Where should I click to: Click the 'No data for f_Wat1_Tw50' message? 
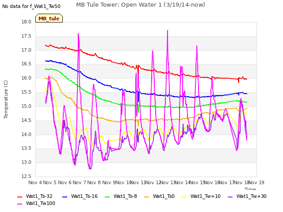31,6
